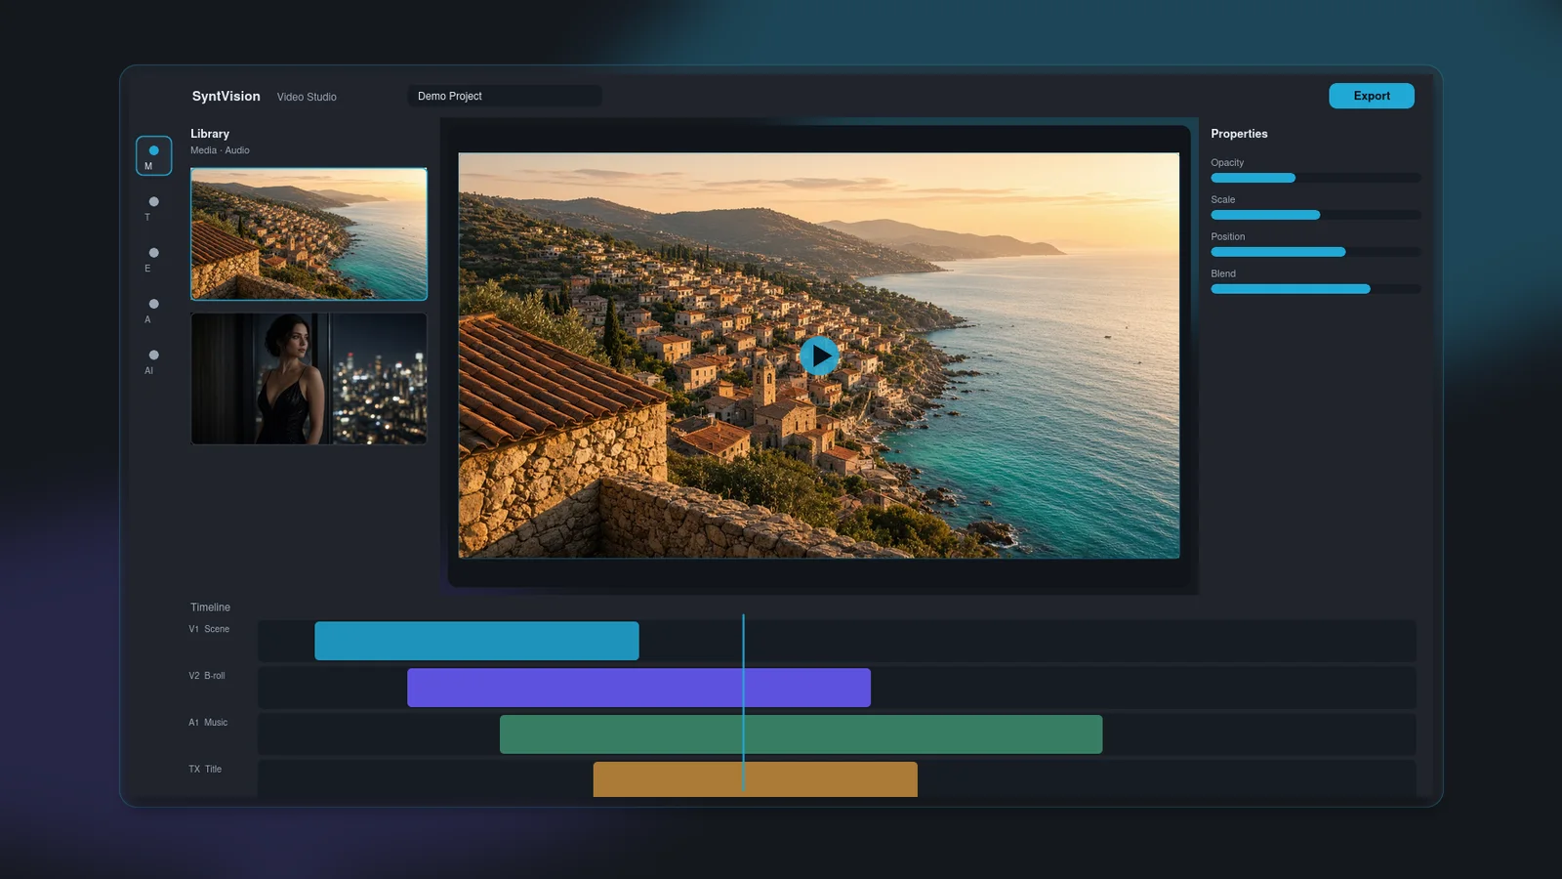Click the Export button
The image size is (1562, 879).
pos(1371,96)
